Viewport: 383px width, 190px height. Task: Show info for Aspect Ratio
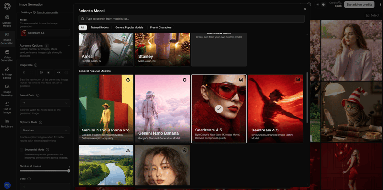(x=38, y=95)
